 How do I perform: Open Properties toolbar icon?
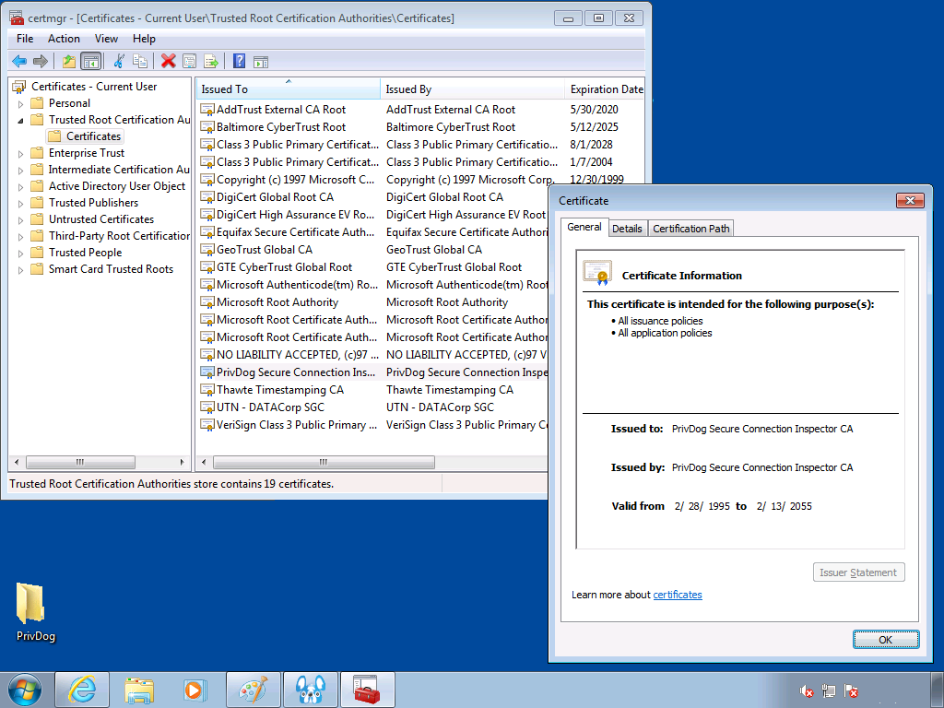click(190, 61)
